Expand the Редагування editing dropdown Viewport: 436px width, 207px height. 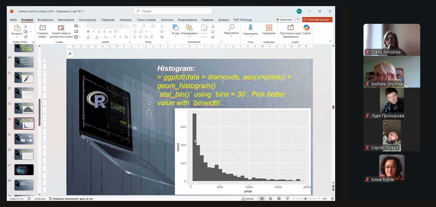(x=231, y=36)
